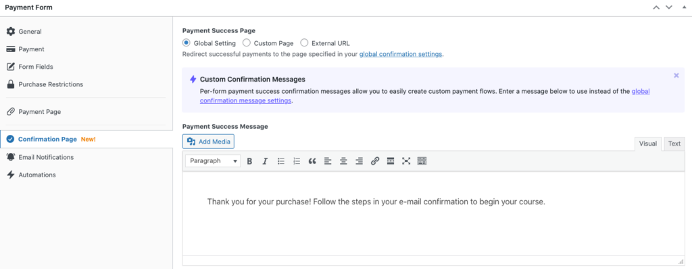
Task: Move Payment Form panel down with chevron
Action: pos(668,7)
